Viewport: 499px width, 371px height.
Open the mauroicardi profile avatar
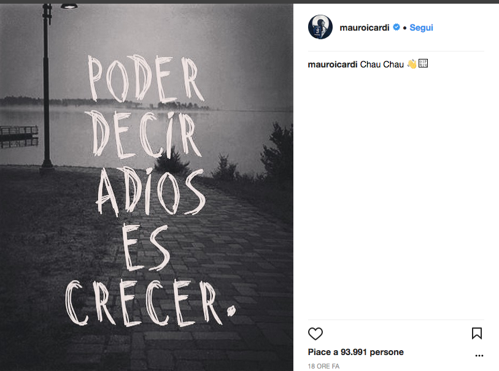tap(320, 27)
